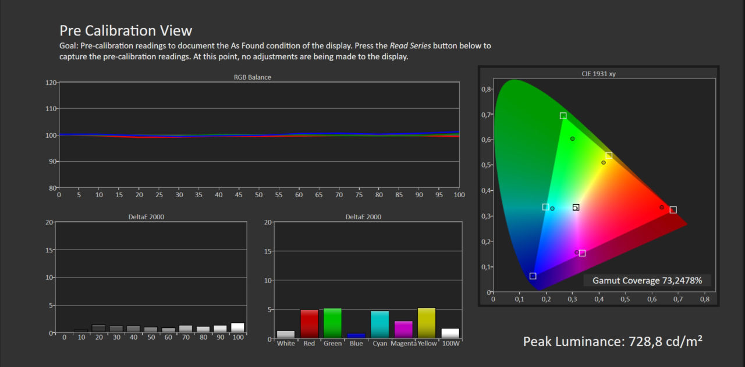745x367 pixels.
Task: Click the red primary target square on CIE chart
Action: click(673, 210)
